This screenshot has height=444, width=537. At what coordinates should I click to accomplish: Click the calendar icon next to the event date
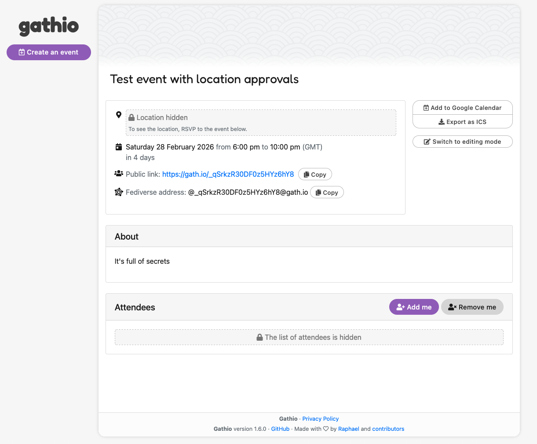point(118,147)
